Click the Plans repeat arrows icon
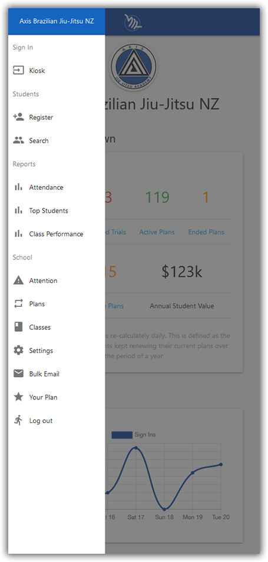The image size is (268, 562). pos(18,303)
